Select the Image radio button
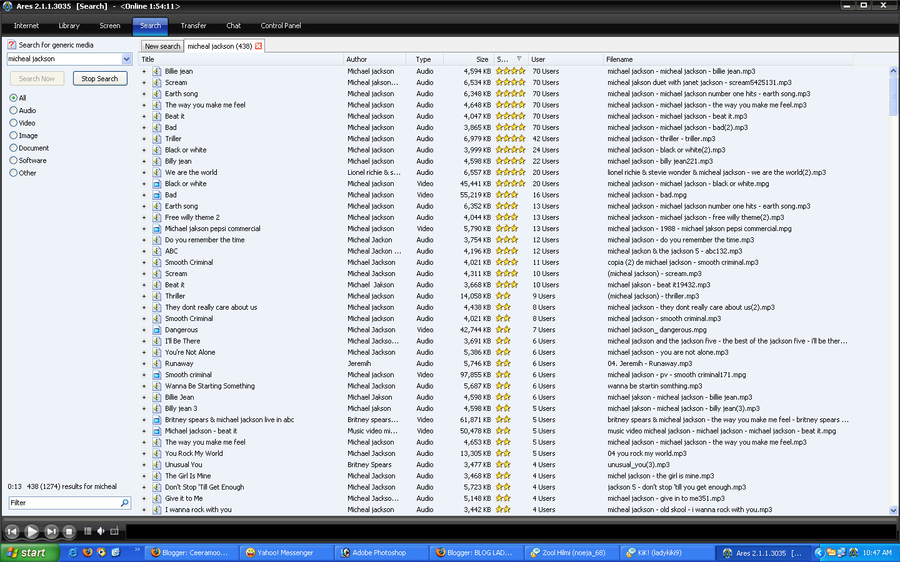The height and width of the screenshot is (562, 900). [x=13, y=136]
